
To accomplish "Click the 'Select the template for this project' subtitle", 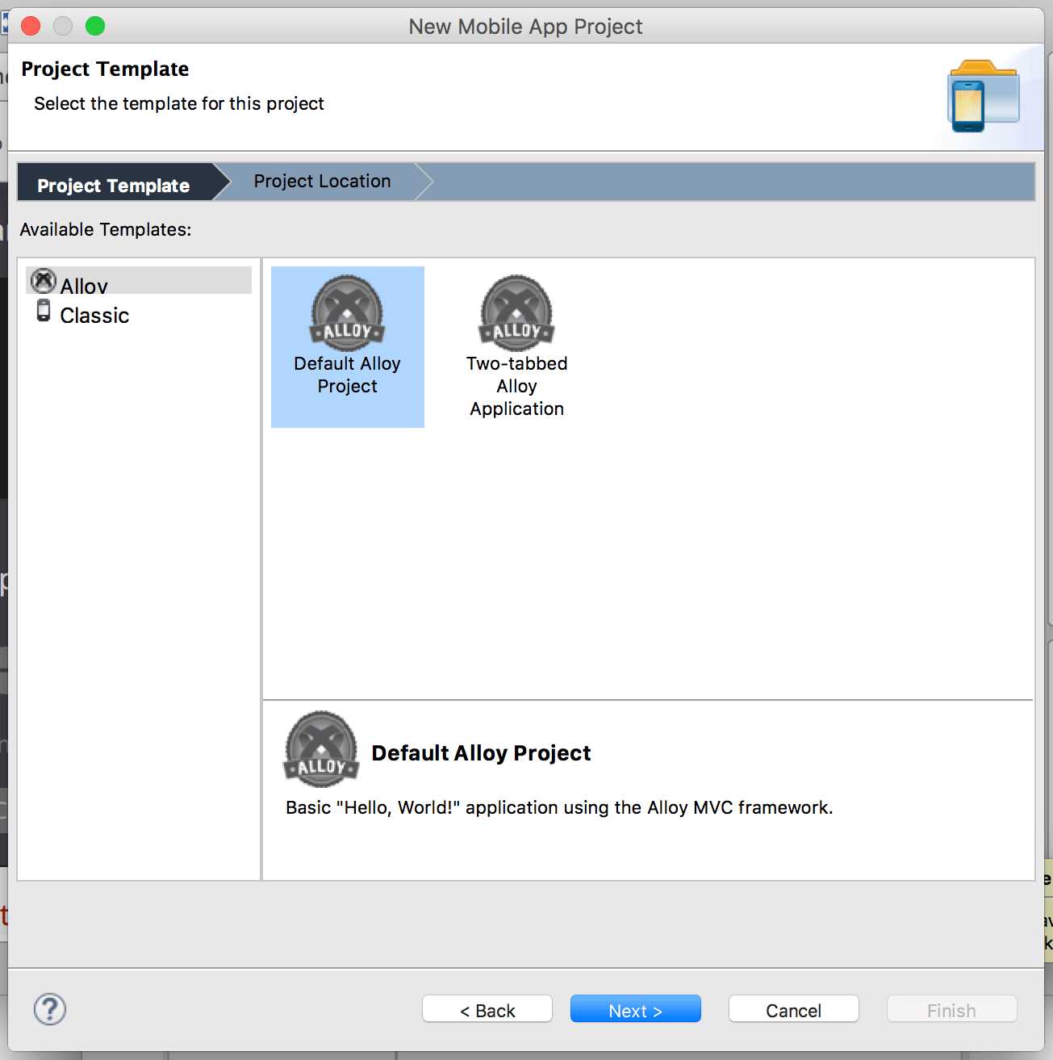I will click(179, 103).
